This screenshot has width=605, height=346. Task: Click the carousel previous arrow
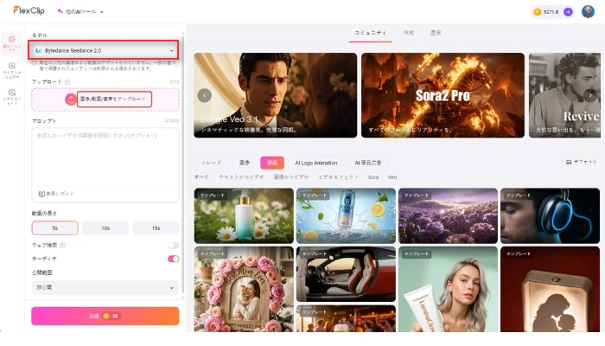[x=205, y=95]
